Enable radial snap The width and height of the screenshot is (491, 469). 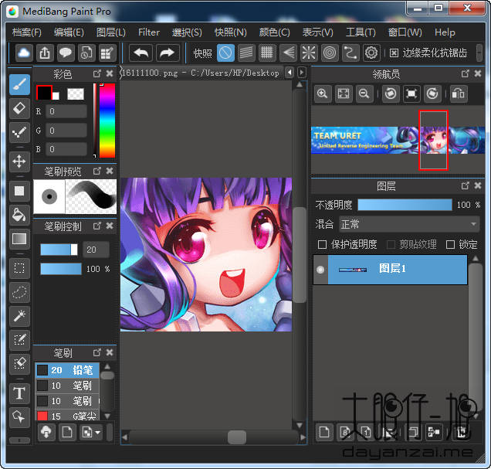(x=309, y=53)
